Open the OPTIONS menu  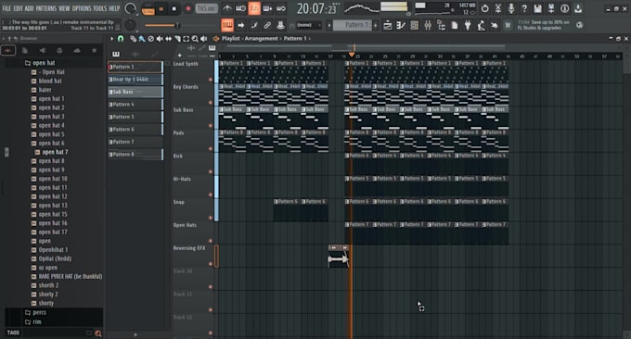click(82, 8)
